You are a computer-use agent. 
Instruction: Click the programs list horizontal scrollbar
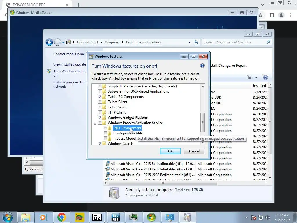pos(162,183)
